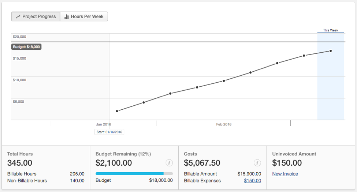Click the Uninvoiced Amount heading
357x192 pixels.
tap(294, 154)
